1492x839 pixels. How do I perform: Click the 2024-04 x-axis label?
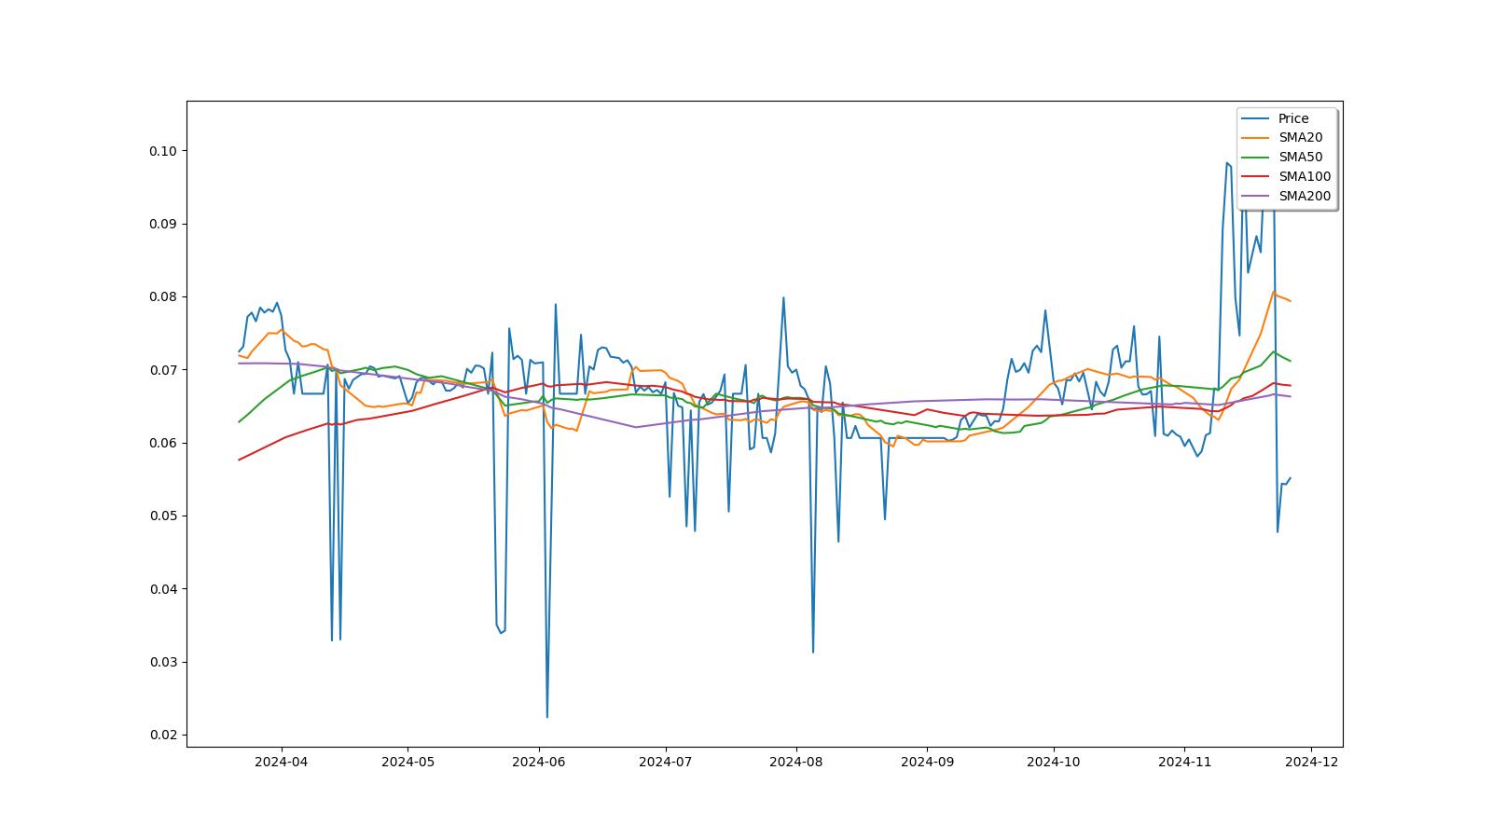[281, 762]
